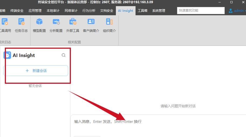
Task: Minimize the application window
Action: coord(220,2)
